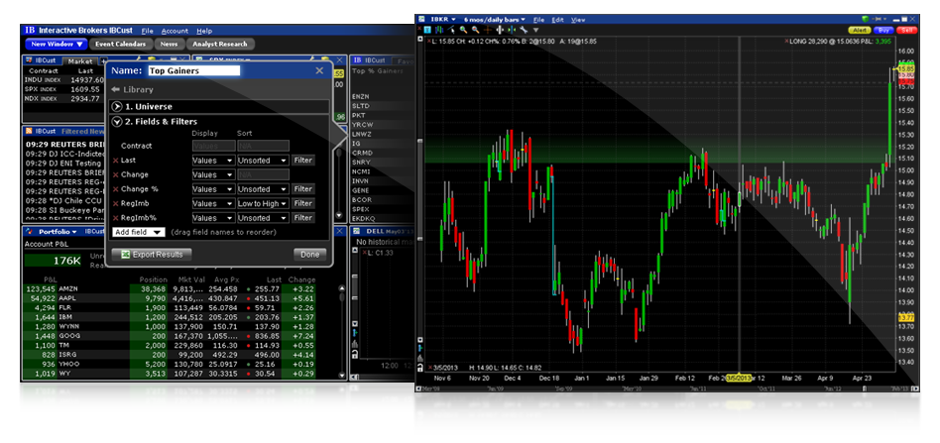Collapse the 2. Fields & Filters section
940x443 pixels.
tap(118, 121)
